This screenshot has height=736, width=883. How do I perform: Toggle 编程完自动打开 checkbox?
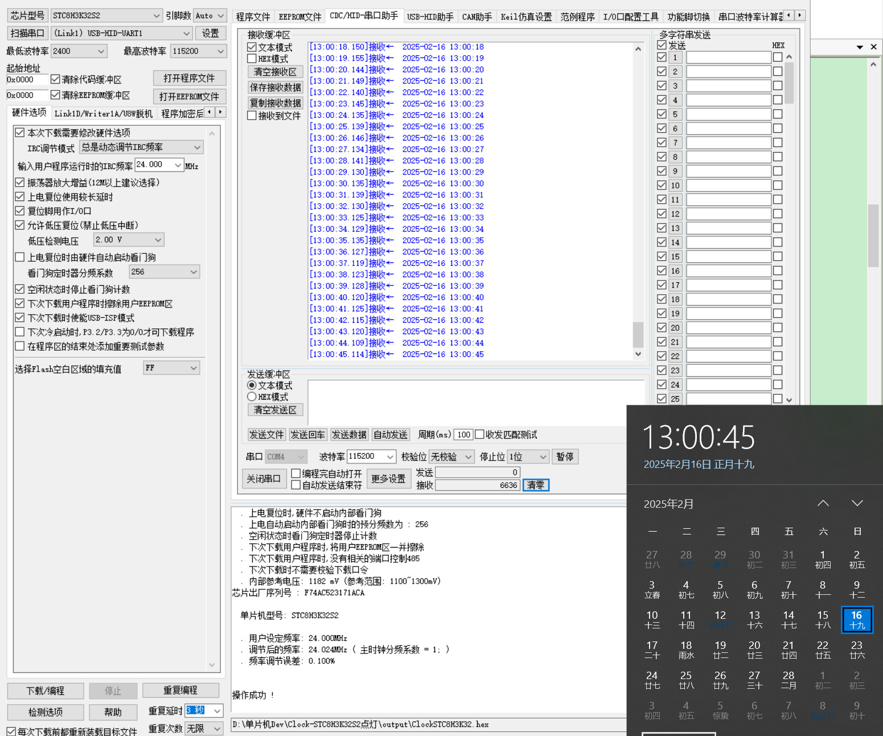point(295,473)
